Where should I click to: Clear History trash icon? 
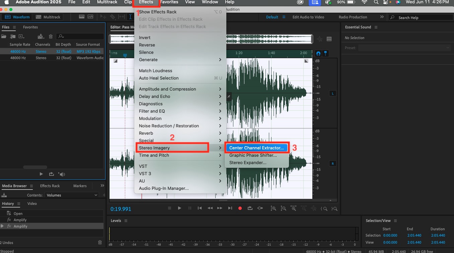tap(100, 242)
